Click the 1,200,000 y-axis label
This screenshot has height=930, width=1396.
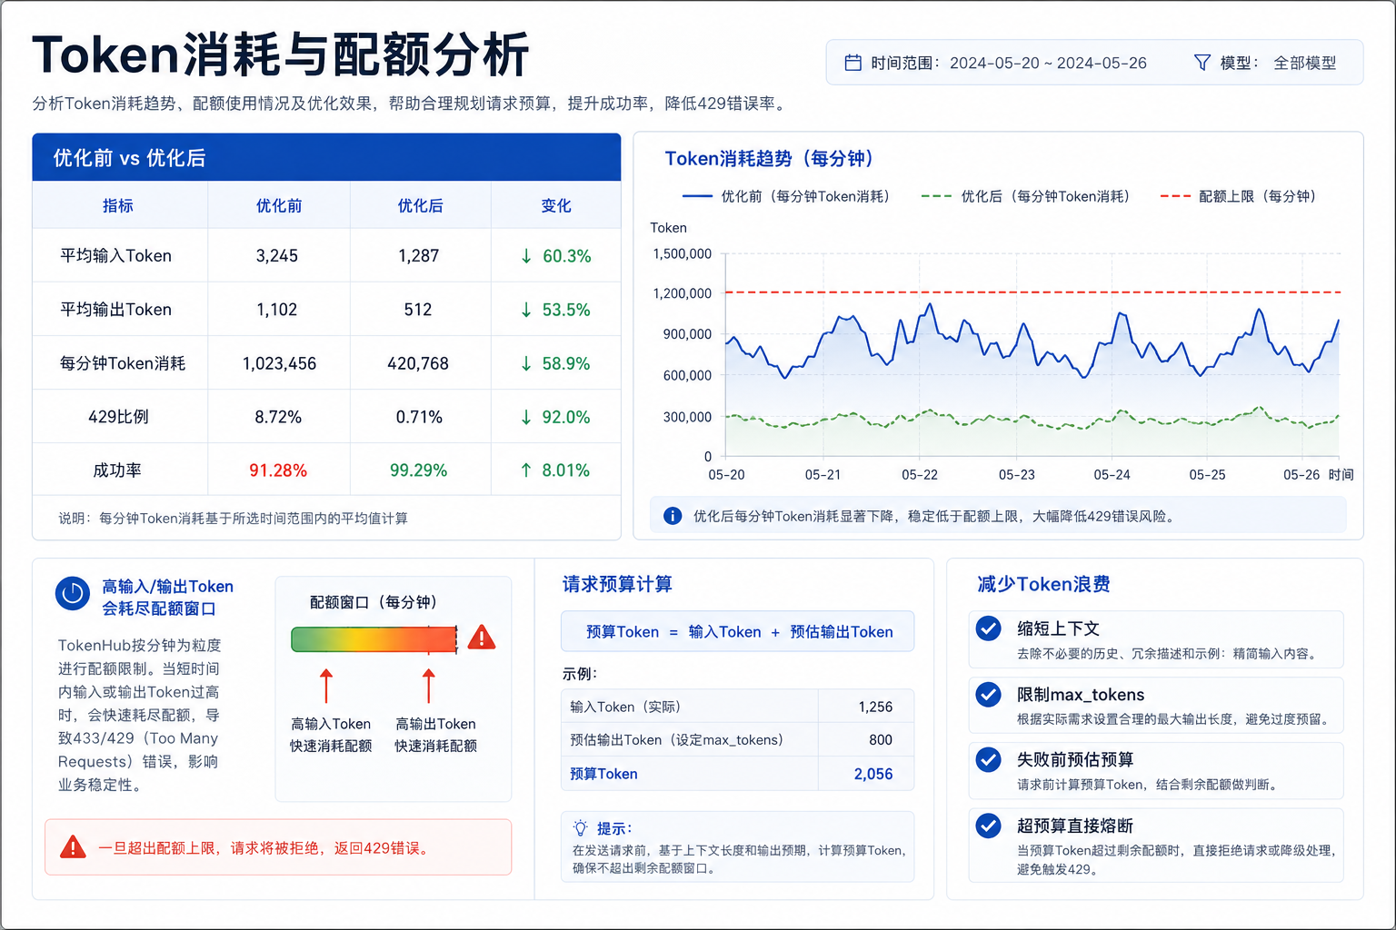tap(683, 293)
